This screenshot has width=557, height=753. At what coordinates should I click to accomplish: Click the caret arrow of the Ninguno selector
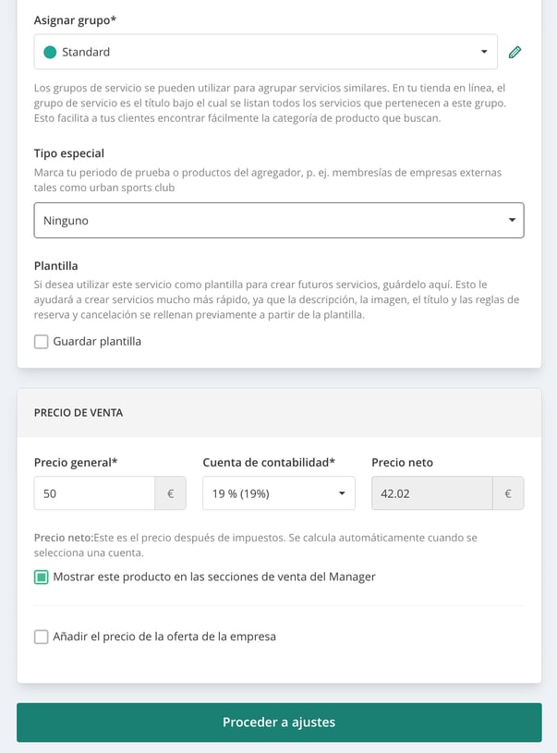coord(512,220)
